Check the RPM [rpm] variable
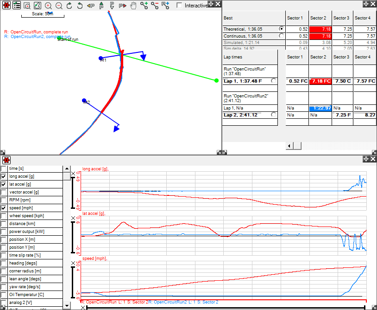Image resolution: width=377 pixels, height=310 pixels. coord(4,200)
